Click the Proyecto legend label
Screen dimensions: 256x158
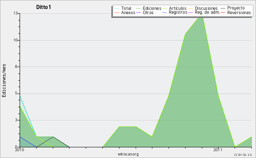[236, 8]
